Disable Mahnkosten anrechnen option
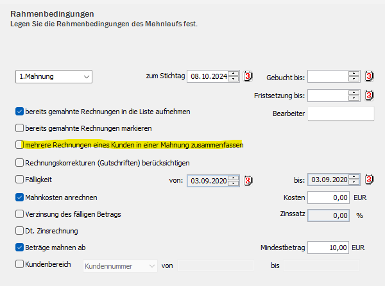This screenshot has width=385, height=286. click(19, 198)
